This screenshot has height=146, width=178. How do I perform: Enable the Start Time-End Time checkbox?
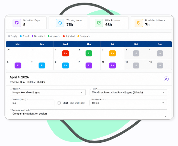pyautogui.click(x=59, y=103)
